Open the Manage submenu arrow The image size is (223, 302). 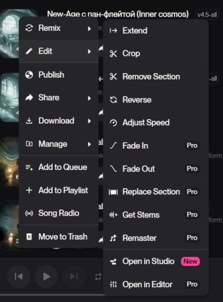coord(89,144)
